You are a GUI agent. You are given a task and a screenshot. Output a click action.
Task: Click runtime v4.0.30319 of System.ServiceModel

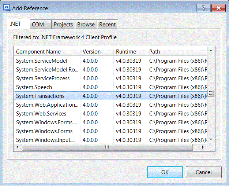click(x=128, y=61)
